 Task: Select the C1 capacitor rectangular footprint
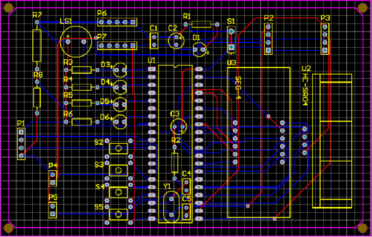point(154,41)
